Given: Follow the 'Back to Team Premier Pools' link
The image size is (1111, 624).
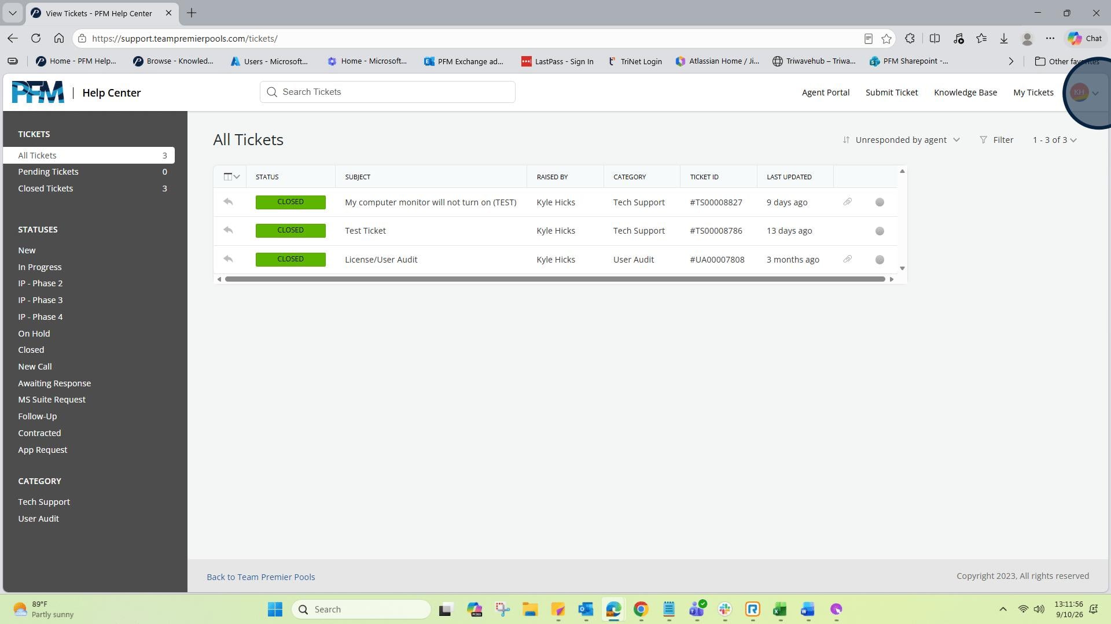Looking at the screenshot, I should pyautogui.click(x=261, y=577).
